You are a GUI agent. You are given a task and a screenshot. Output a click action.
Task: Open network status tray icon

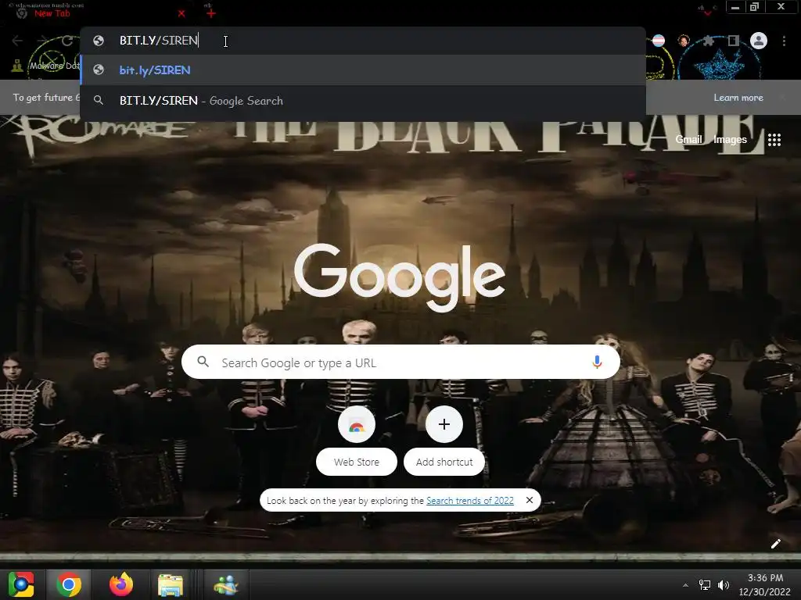(705, 585)
